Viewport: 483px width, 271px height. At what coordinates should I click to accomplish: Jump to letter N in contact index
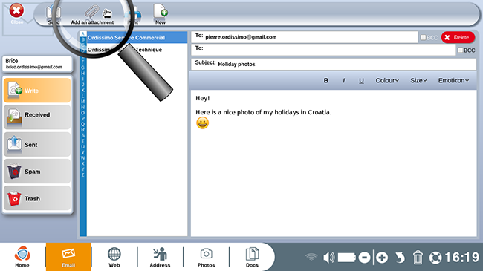click(x=82, y=107)
